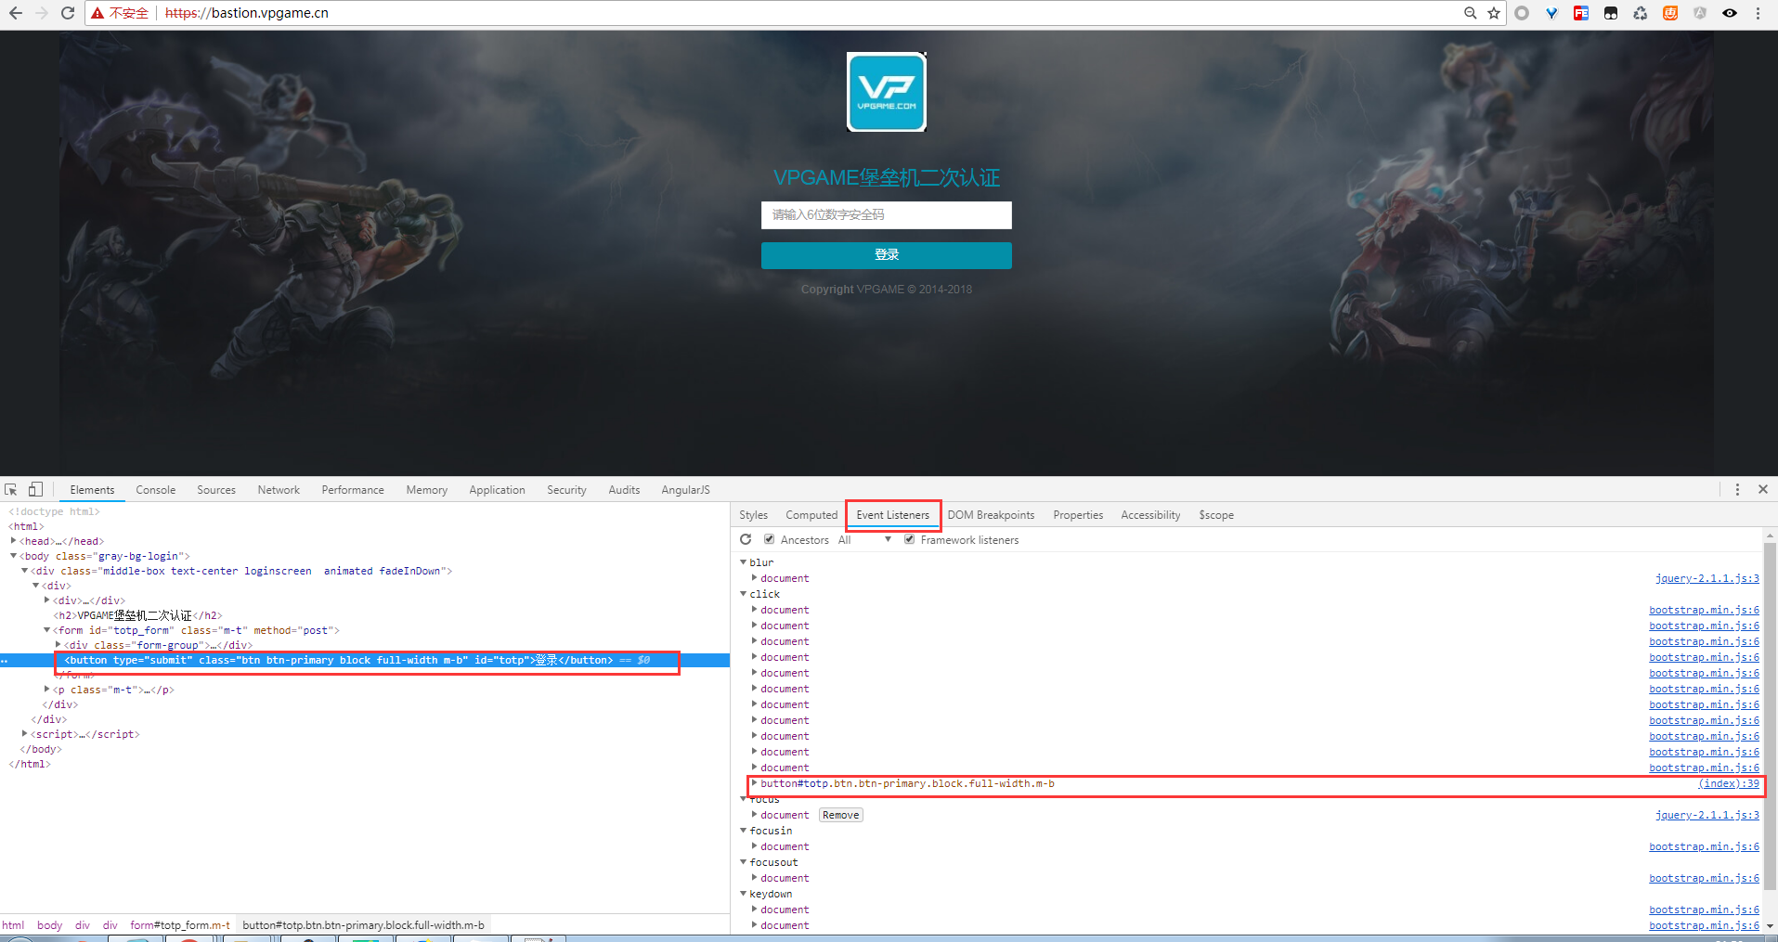
Task: Select form#totp_form.m-t in the breadcrumb
Action: click(179, 925)
